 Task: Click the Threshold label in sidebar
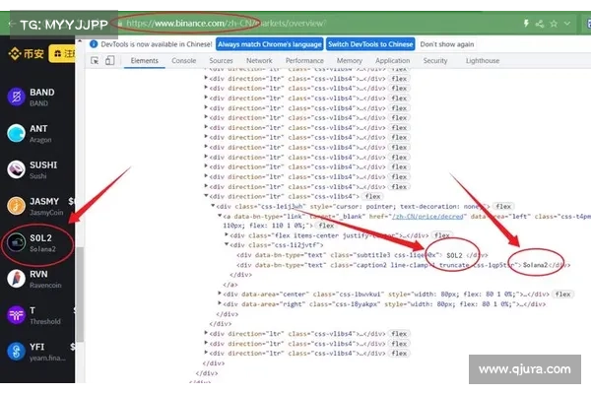pos(45,322)
